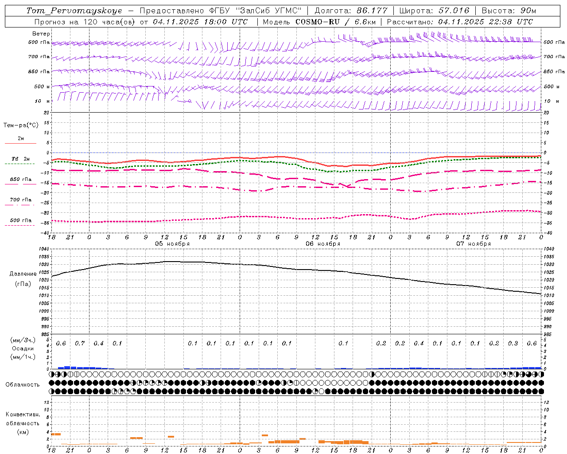This screenshot has height=454, width=567.
Task: Click the Ветер panel label
Action: click(x=41, y=34)
